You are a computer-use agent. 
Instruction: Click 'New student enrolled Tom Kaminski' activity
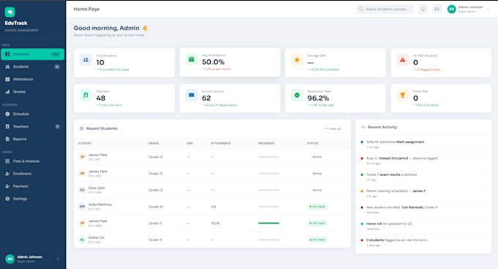pyautogui.click(x=423, y=210)
